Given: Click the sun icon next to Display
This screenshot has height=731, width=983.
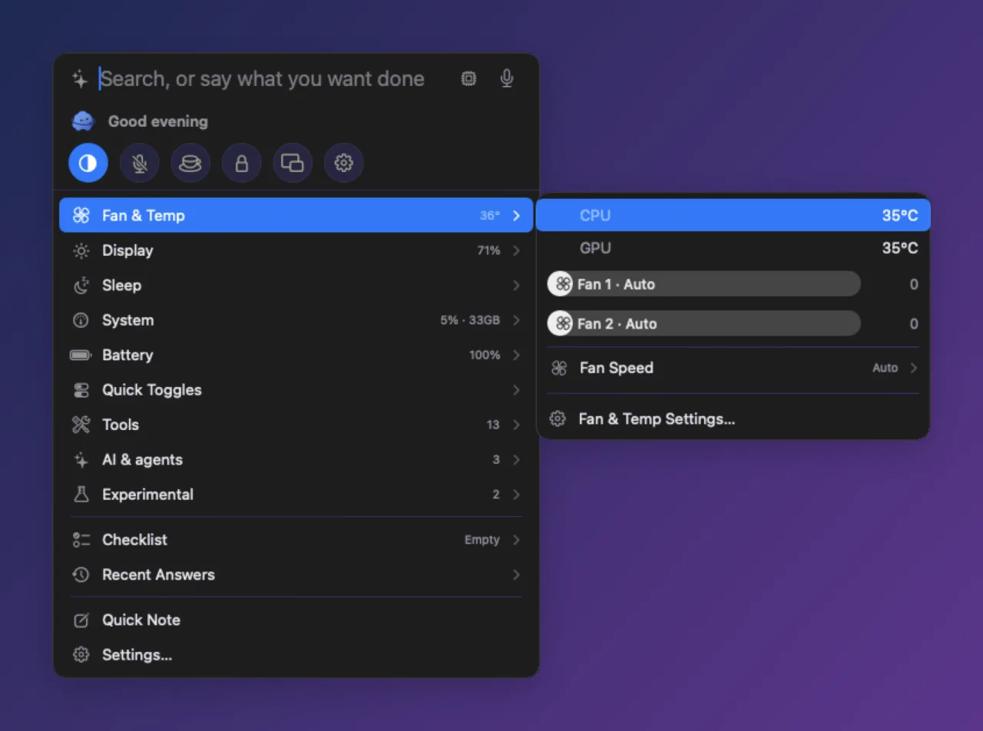Looking at the screenshot, I should (x=81, y=250).
